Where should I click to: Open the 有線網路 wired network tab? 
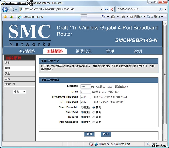click(27, 51)
